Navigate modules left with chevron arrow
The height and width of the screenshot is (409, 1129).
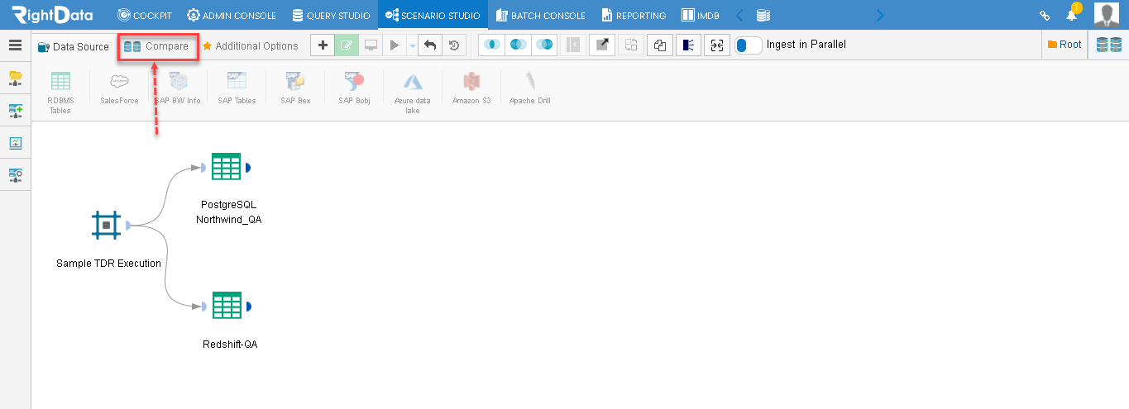tap(739, 15)
